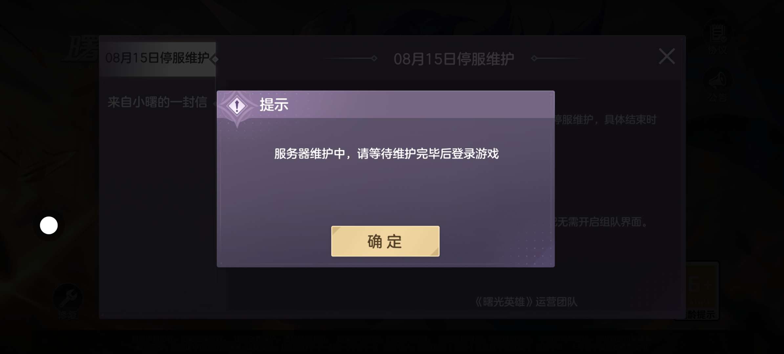The image size is (784, 354).
Task: Open the 协议 agreement document icon
Action: pyautogui.click(x=718, y=37)
